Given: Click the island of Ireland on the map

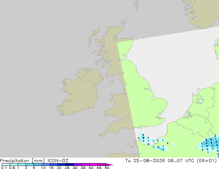Looking at the screenshot, I should (79, 92).
